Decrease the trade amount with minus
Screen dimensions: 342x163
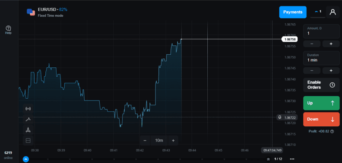click(x=312, y=44)
